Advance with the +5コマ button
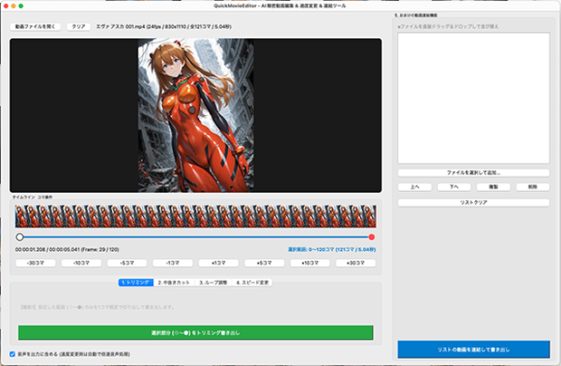The height and width of the screenshot is (366, 561). [264, 263]
